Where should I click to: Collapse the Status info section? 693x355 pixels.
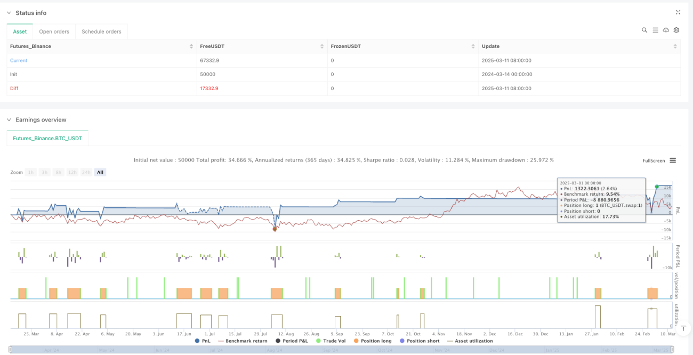point(9,13)
